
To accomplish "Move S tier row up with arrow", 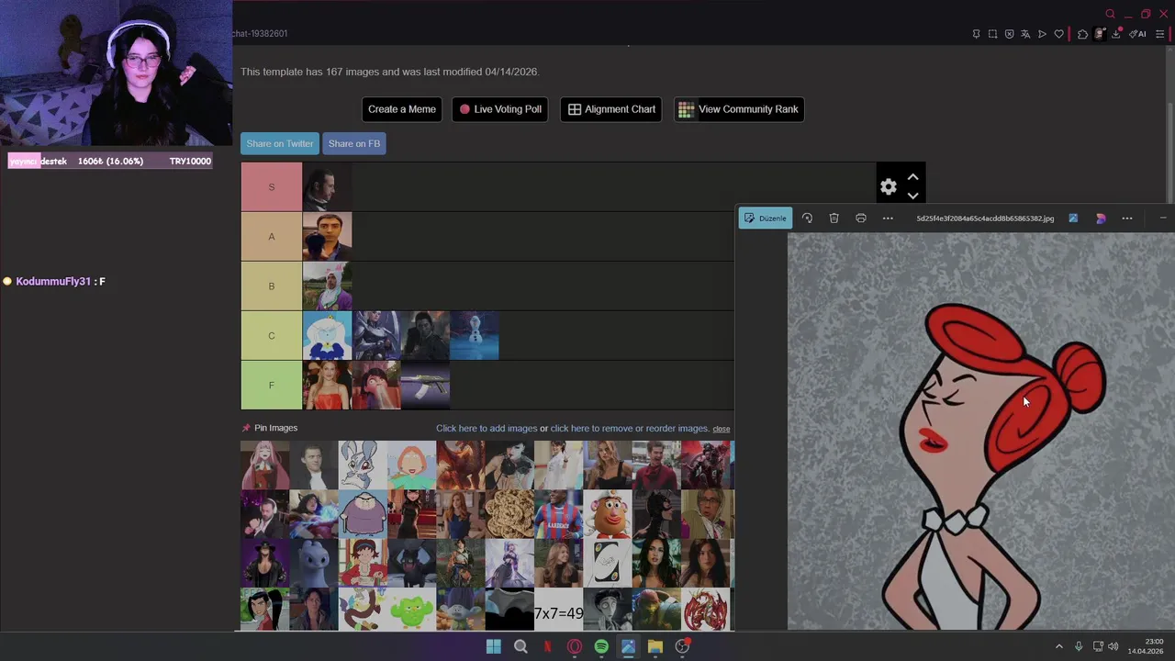I will click(x=912, y=177).
